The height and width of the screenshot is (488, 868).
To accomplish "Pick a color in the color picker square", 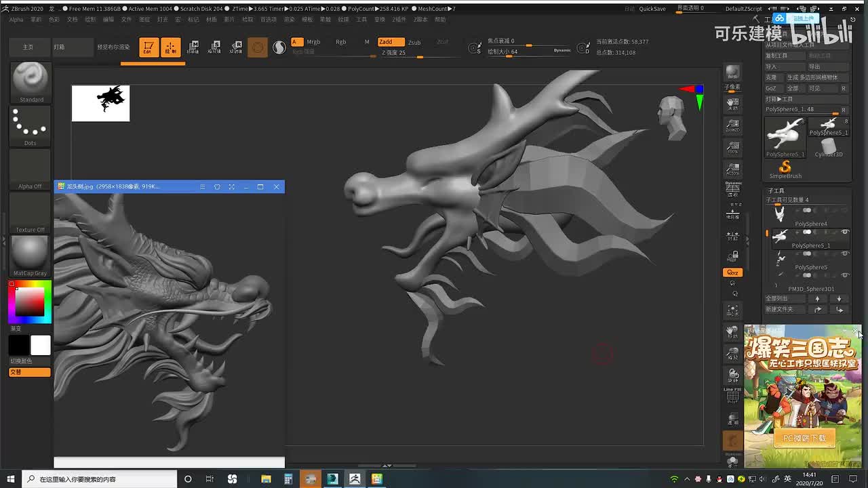I will click(x=30, y=301).
